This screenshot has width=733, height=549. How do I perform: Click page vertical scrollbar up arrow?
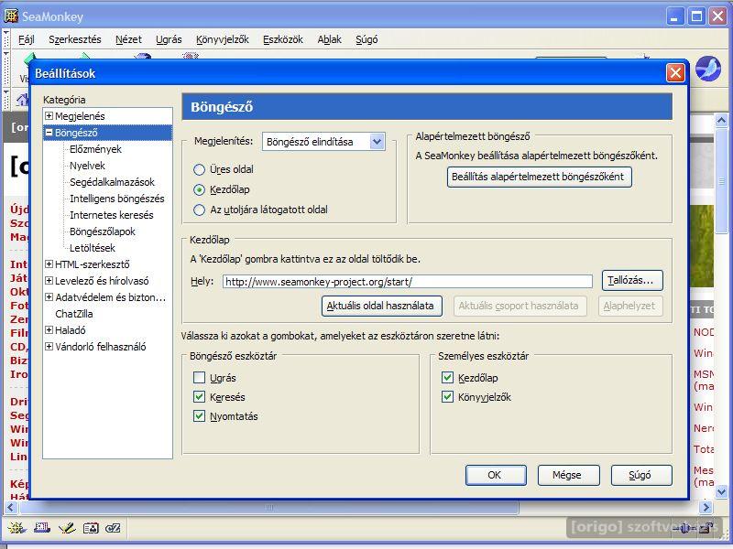pyautogui.click(x=721, y=121)
